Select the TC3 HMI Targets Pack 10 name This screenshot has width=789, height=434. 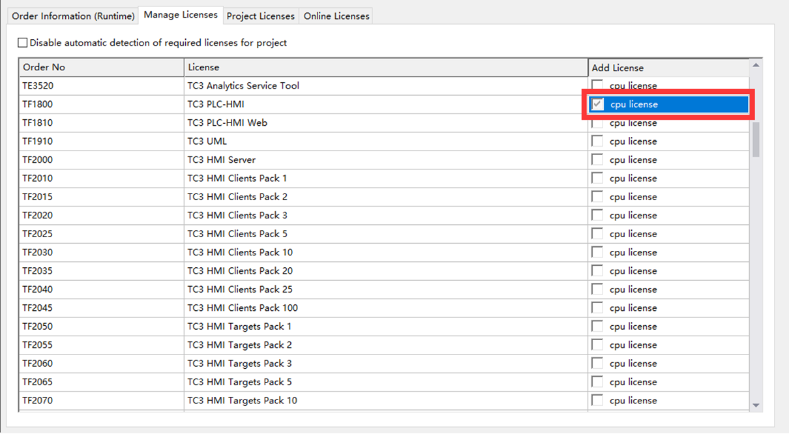[243, 400]
